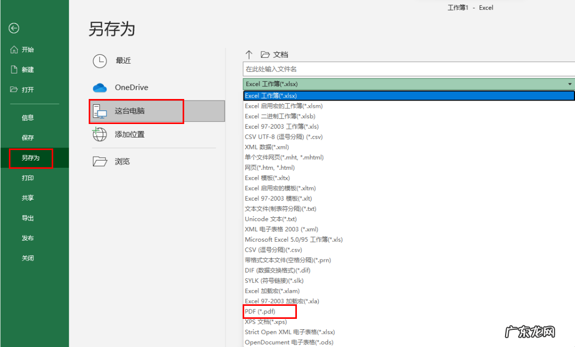Open the 发布 page
This screenshot has height=347, width=575.
pyautogui.click(x=28, y=238)
